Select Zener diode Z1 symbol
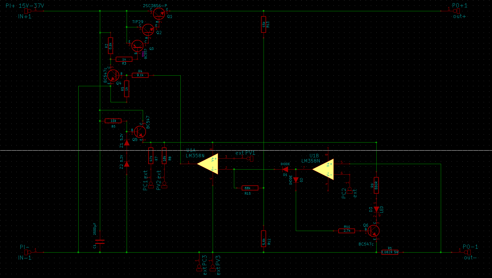The height and width of the screenshot is (278, 492). point(127,142)
